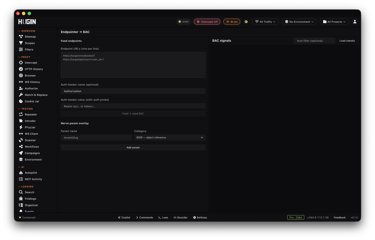Open the Category dropdown showing IDOR
375x240 pixels.
(x=170, y=137)
